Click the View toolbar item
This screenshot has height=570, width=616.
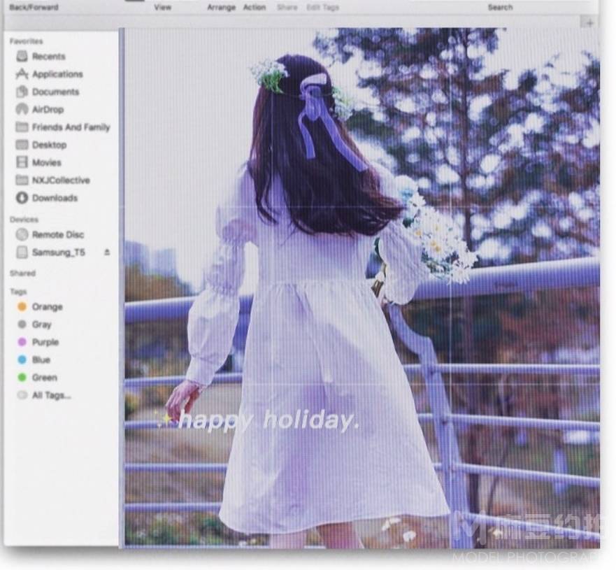point(162,8)
